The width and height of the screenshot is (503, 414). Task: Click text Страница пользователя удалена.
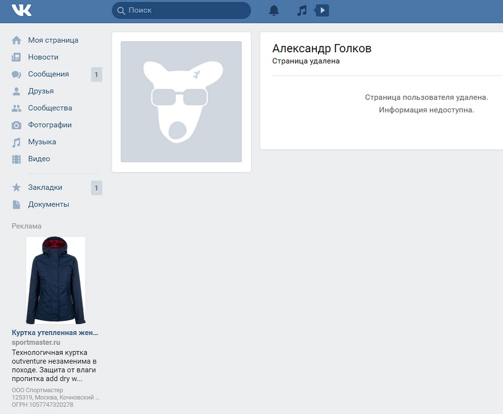(x=427, y=97)
